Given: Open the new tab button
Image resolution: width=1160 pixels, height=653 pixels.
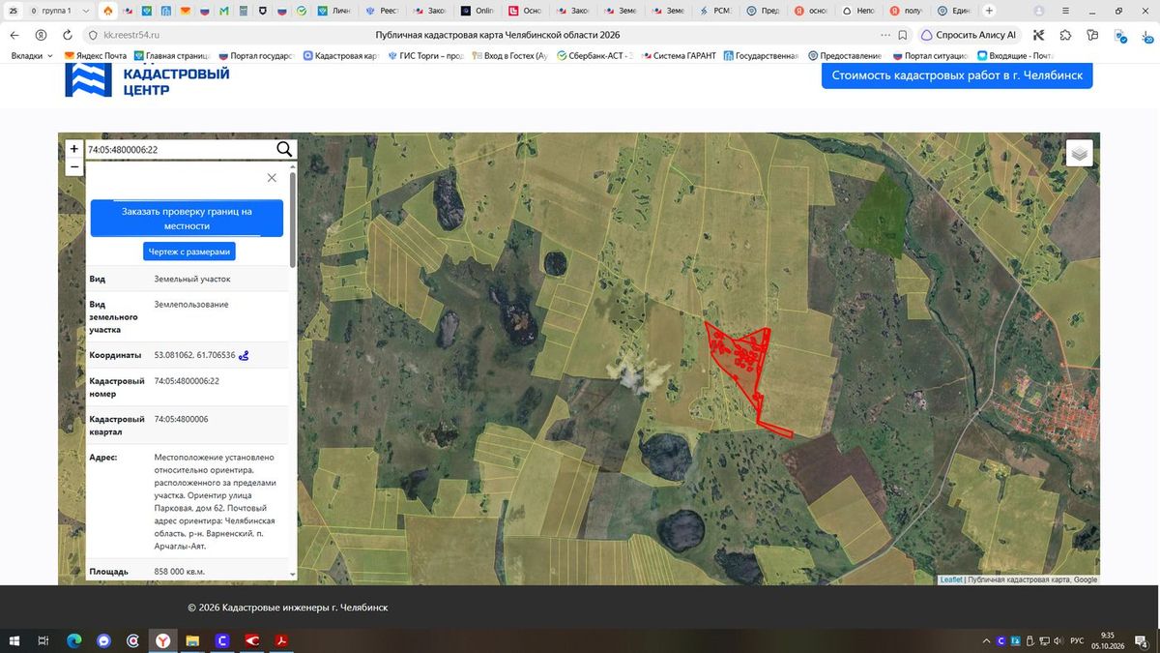Looking at the screenshot, I should 989,11.
